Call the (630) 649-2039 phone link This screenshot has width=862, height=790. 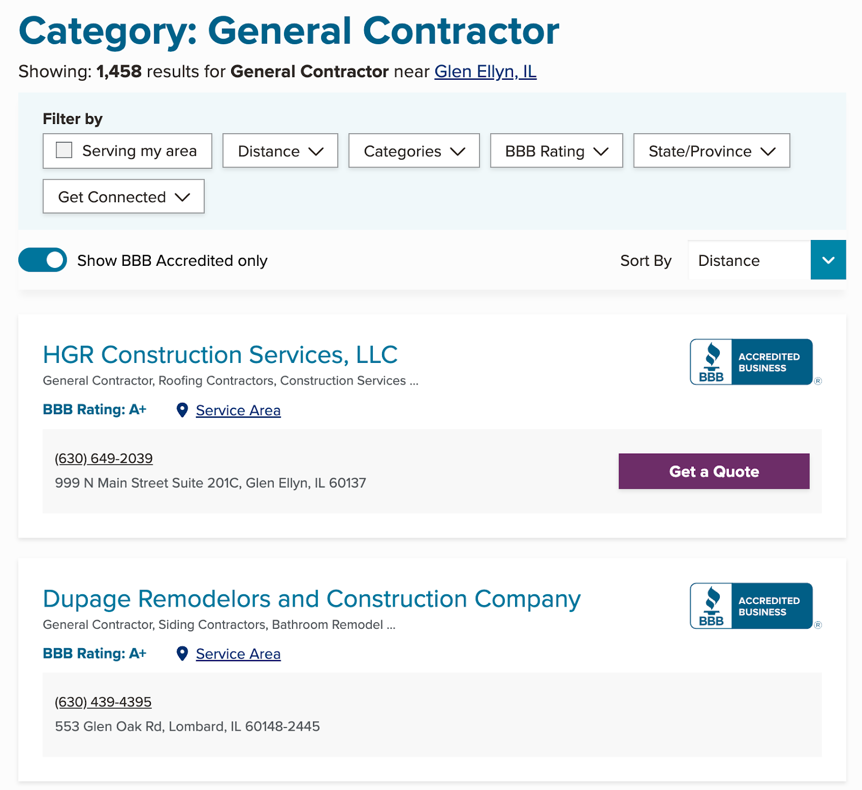(x=103, y=458)
